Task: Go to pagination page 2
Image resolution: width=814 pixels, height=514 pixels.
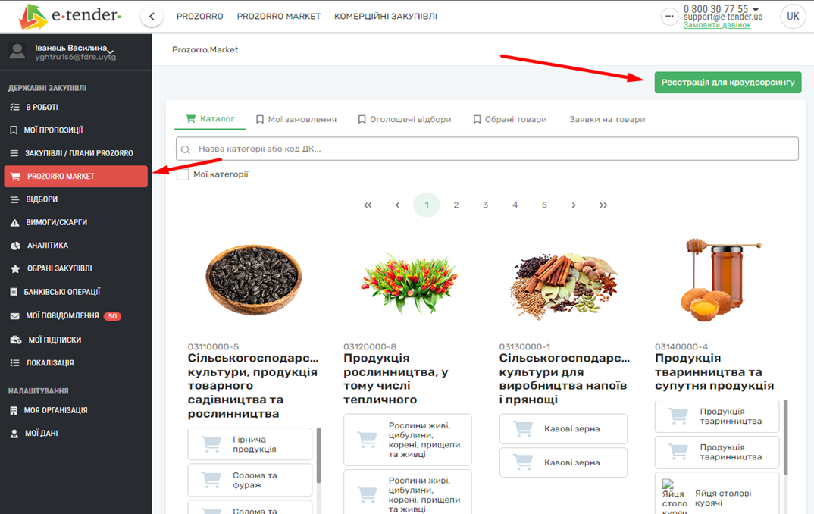Action: coord(456,205)
